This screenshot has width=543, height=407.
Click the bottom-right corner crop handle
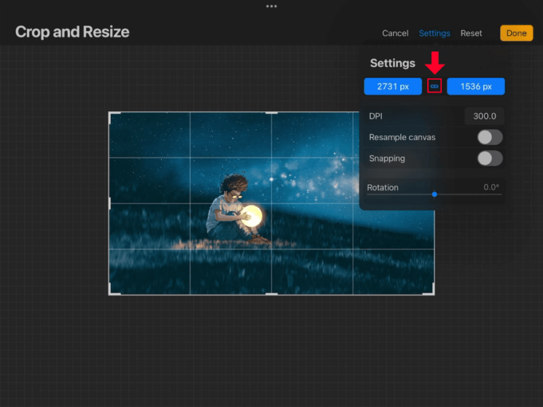pyautogui.click(x=432, y=293)
